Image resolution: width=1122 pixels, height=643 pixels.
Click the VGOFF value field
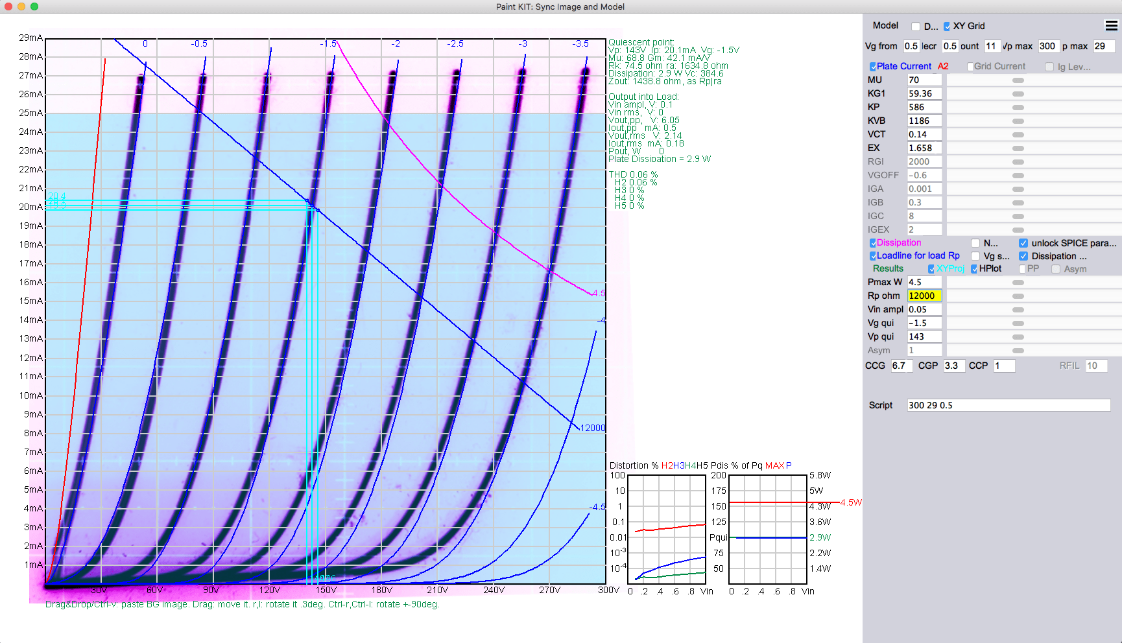click(x=924, y=175)
